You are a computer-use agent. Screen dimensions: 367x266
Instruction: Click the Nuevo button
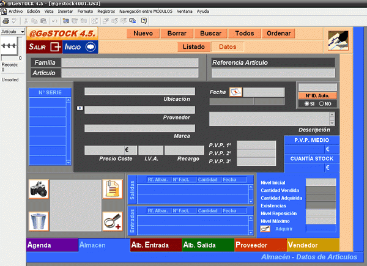pos(143,33)
